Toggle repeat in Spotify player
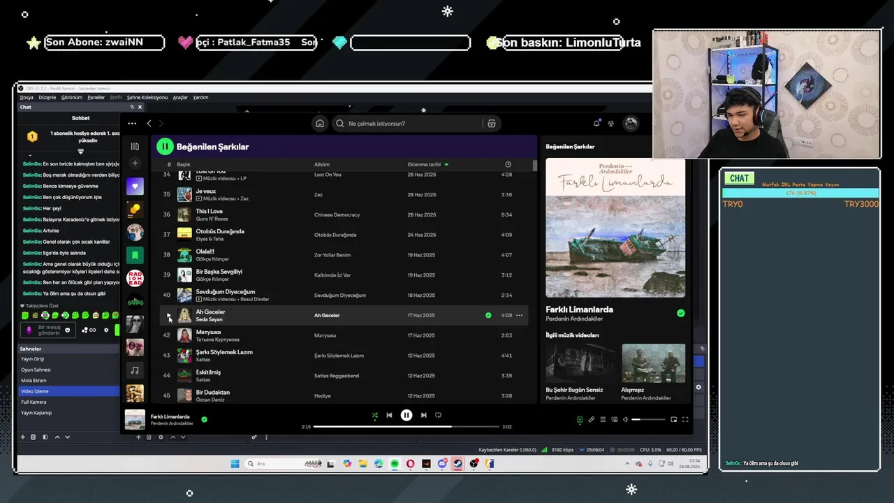894x503 pixels. 439,415
